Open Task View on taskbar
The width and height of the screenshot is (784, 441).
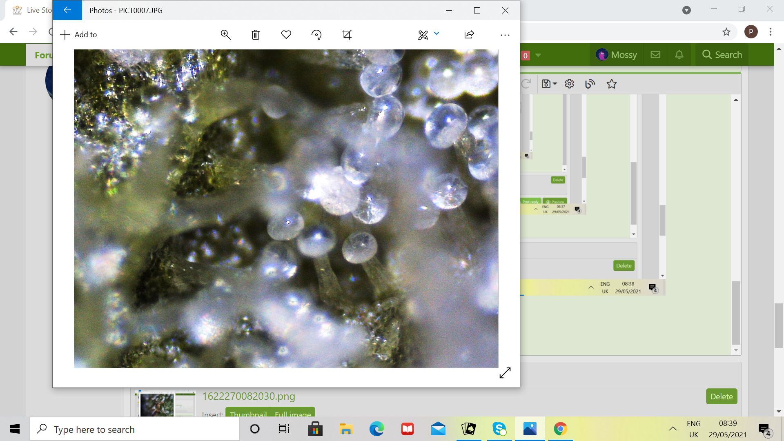(x=284, y=429)
